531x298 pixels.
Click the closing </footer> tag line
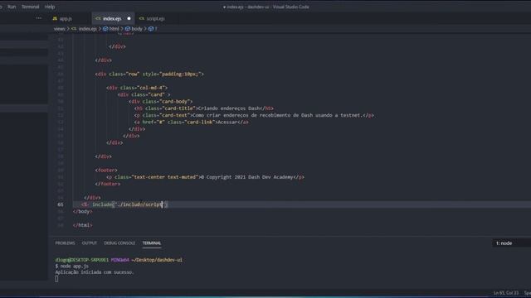point(108,184)
